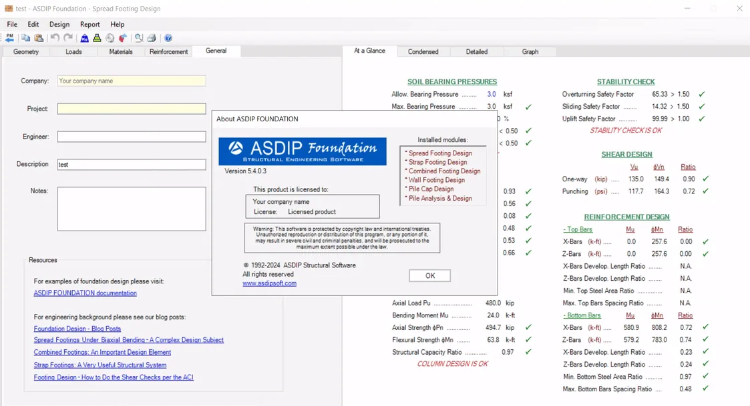Click the ASDIP Foundation logo banner

303,151
